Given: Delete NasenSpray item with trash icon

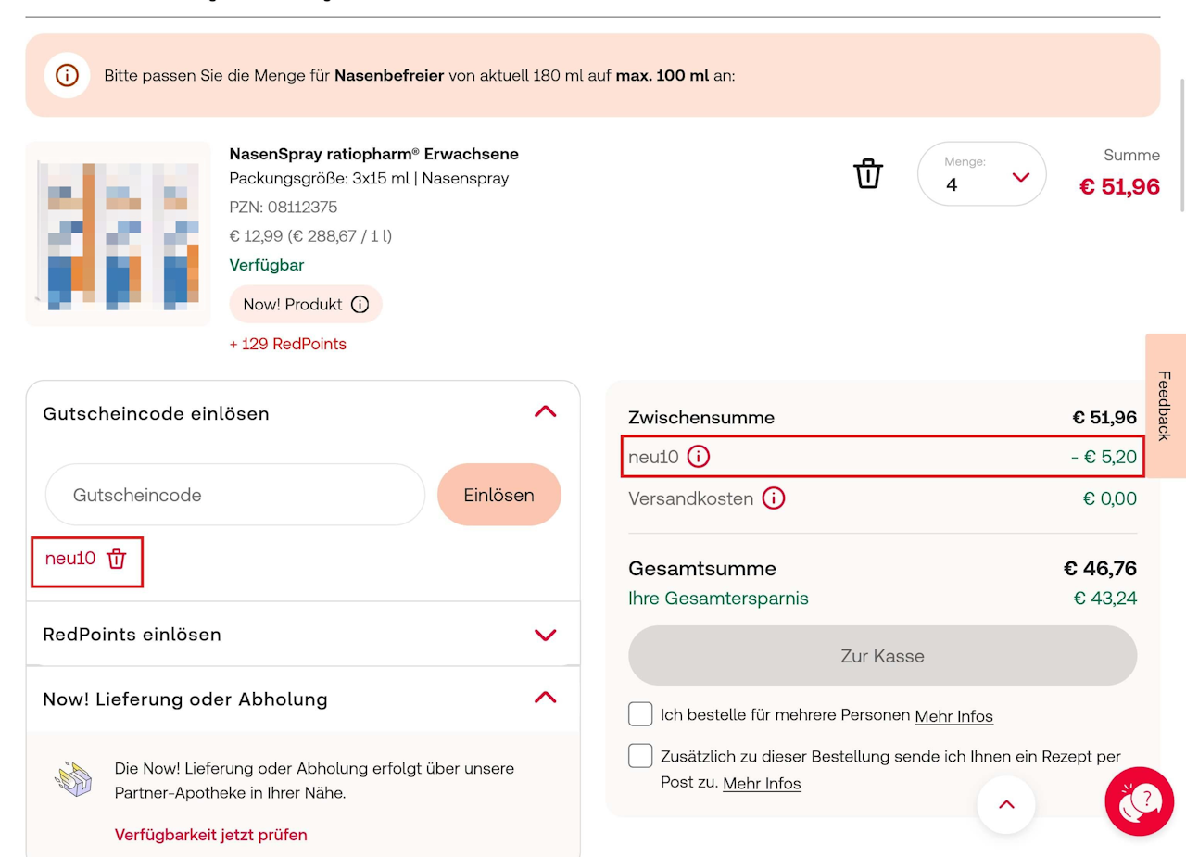Looking at the screenshot, I should [868, 173].
